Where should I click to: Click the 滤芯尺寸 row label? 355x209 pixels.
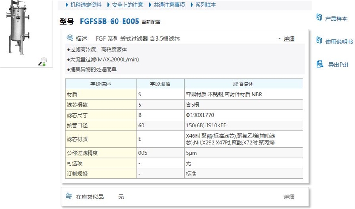coord(77,115)
